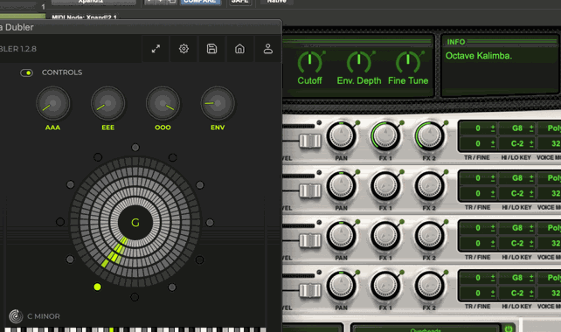Viewport: 561px width, 332px height.
Task: Click the Fine Tune smart knob
Action: 408,63
